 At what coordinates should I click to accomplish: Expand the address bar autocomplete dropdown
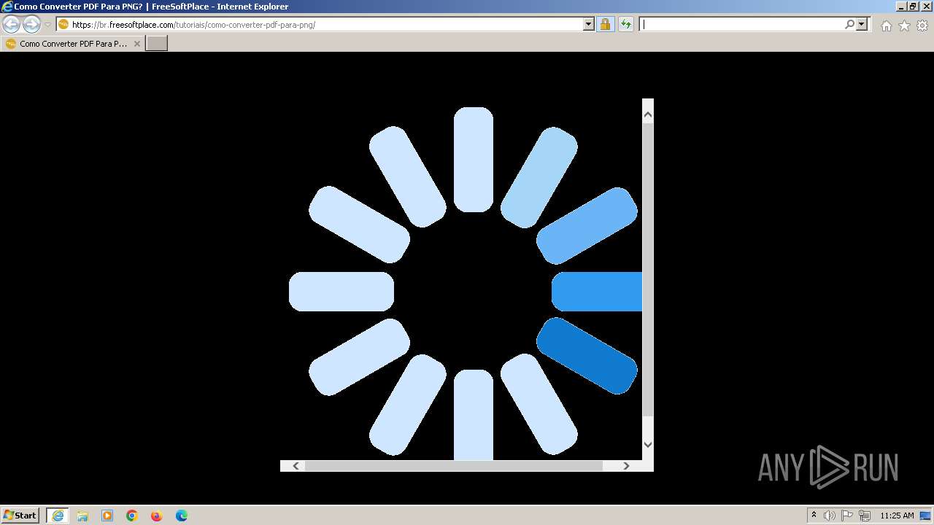(x=589, y=25)
